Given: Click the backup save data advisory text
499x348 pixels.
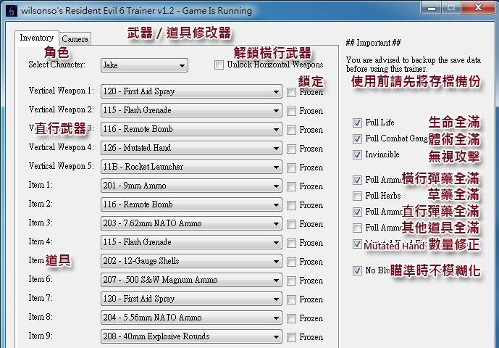Looking at the screenshot, I should (x=414, y=65).
